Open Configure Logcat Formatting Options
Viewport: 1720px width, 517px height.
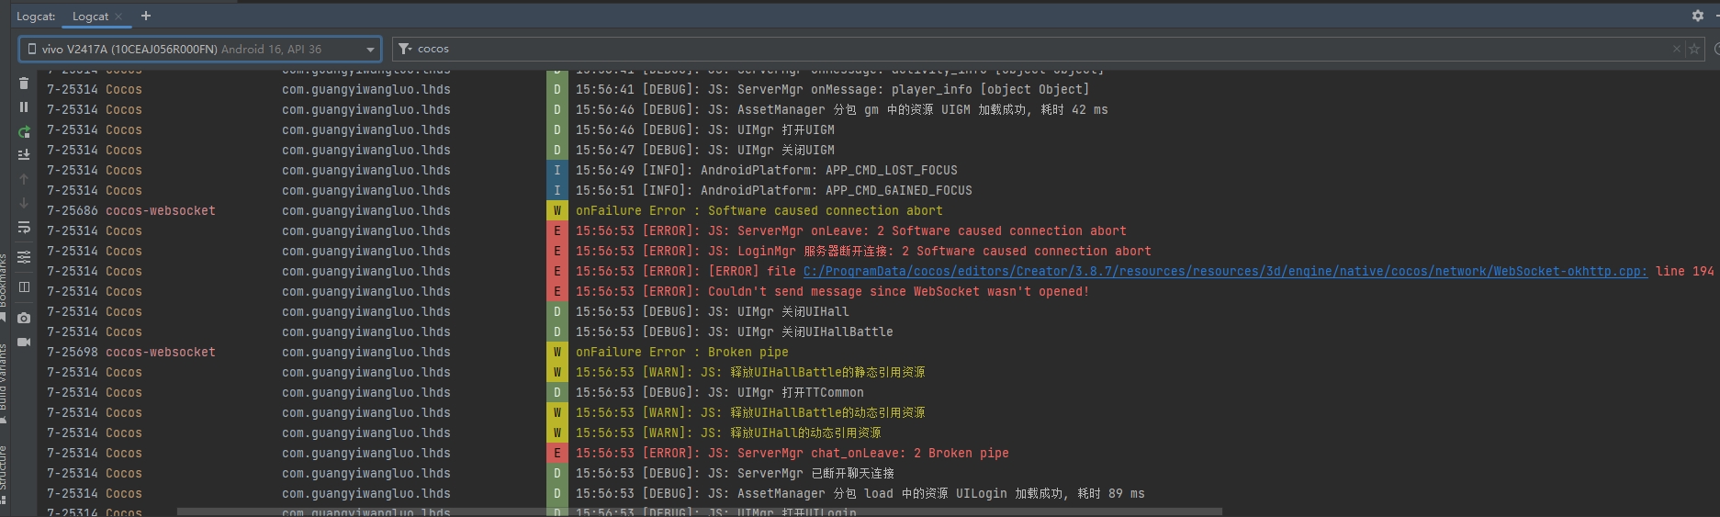pyautogui.click(x=24, y=257)
